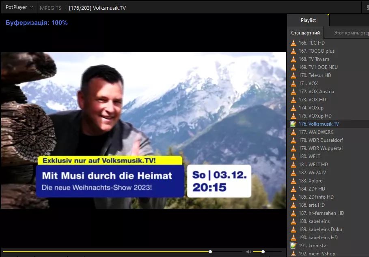The image size is (369, 257).
Task: Click the VLC icon beside TV Trwam
Action: [293, 59]
